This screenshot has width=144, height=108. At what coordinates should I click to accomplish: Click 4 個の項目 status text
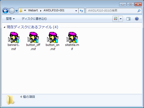tap(27, 97)
